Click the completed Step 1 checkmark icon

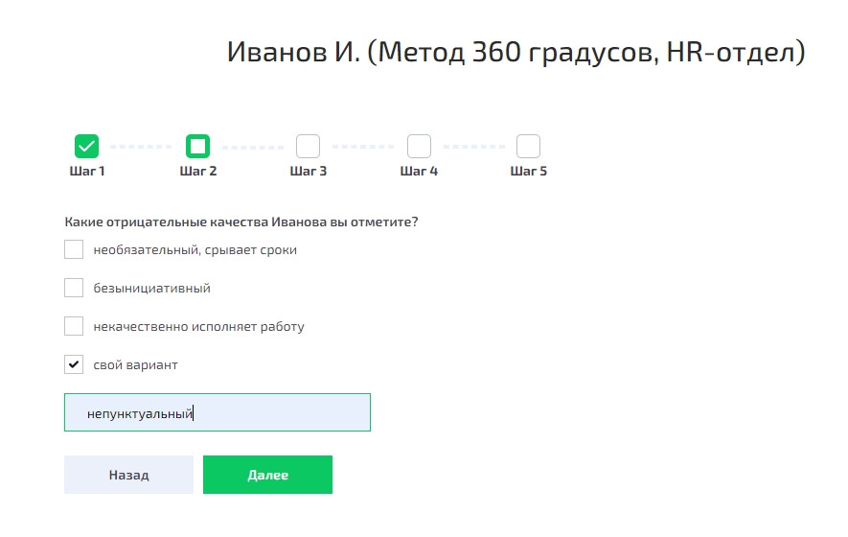point(87,147)
